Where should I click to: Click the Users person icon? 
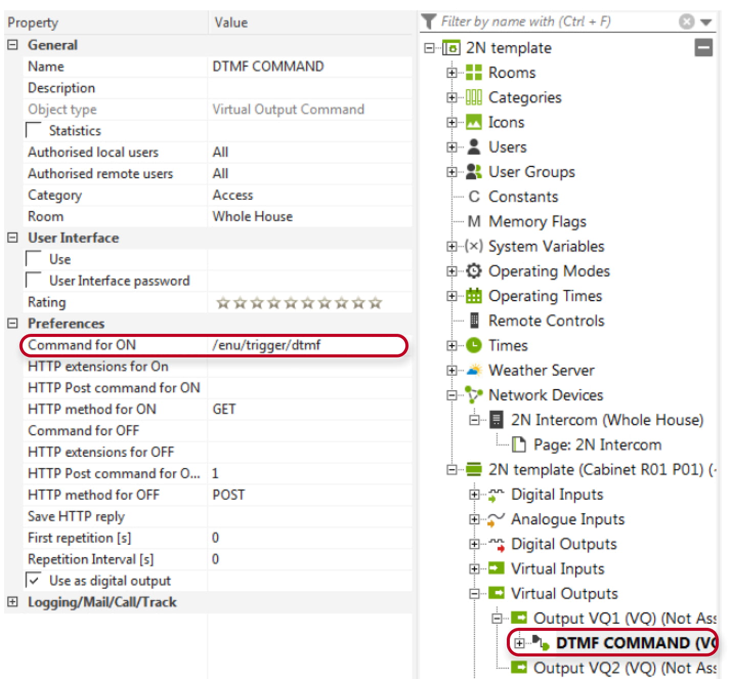click(474, 147)
